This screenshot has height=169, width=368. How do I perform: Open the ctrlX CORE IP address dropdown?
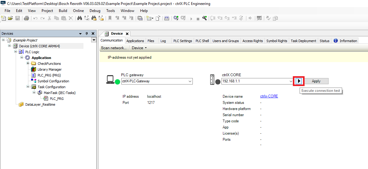(291, 81)
